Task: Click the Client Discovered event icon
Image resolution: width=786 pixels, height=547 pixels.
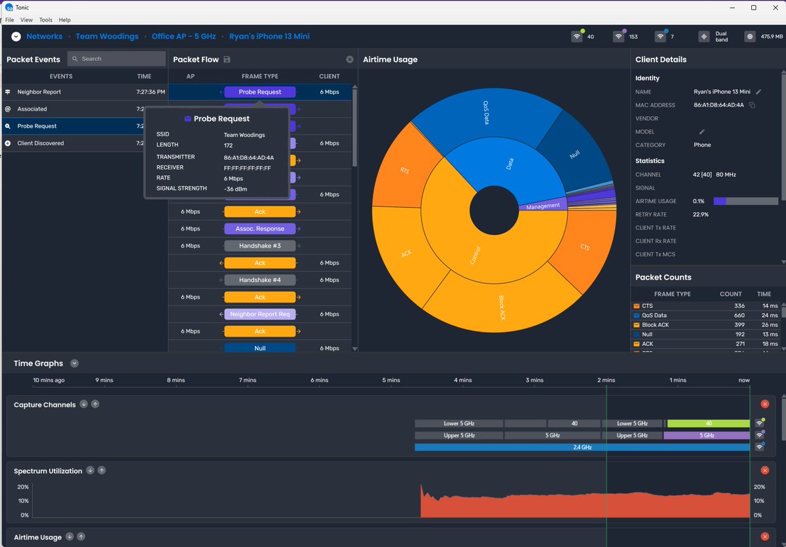Action: (x=8, y=143)
